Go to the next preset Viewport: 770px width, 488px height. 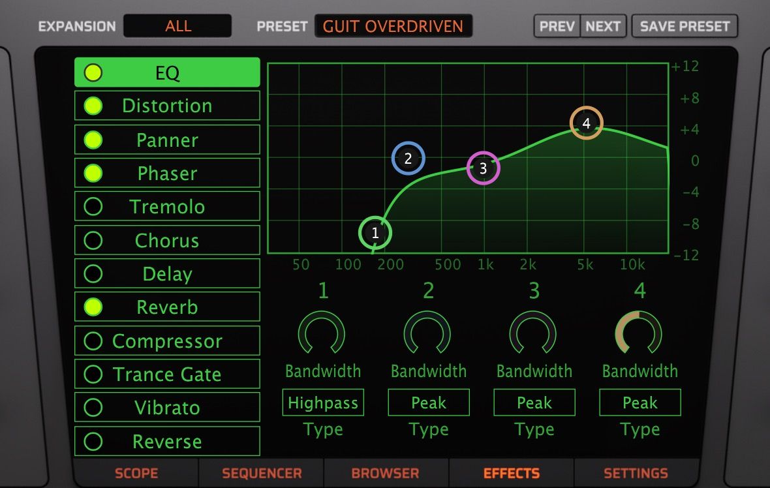(603, 27)
